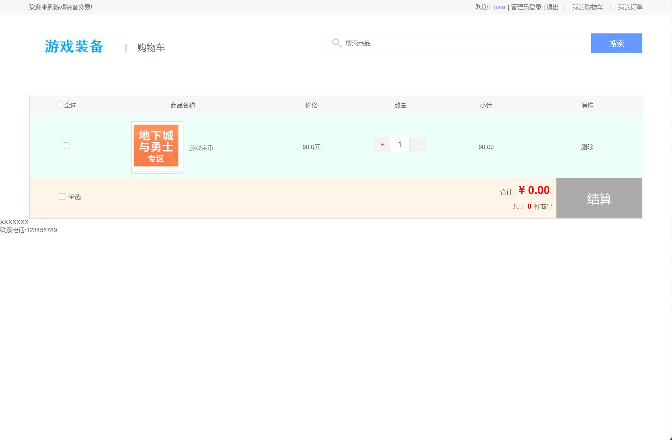
Task: Open the user profile link
Action: click(499, 7)
